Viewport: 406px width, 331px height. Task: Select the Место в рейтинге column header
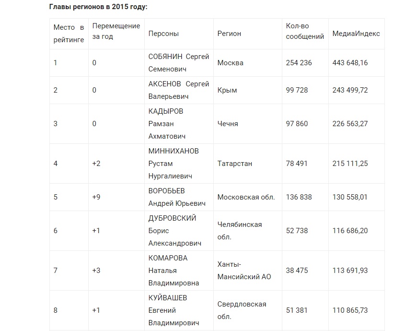point(69,34)
